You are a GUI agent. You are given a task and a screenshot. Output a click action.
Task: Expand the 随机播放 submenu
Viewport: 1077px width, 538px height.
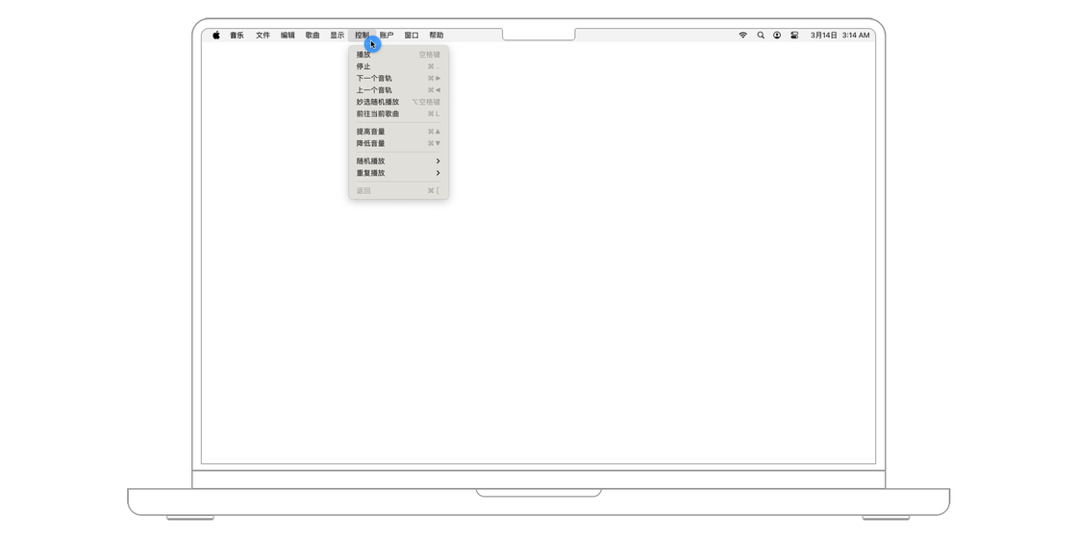(398, 161)
